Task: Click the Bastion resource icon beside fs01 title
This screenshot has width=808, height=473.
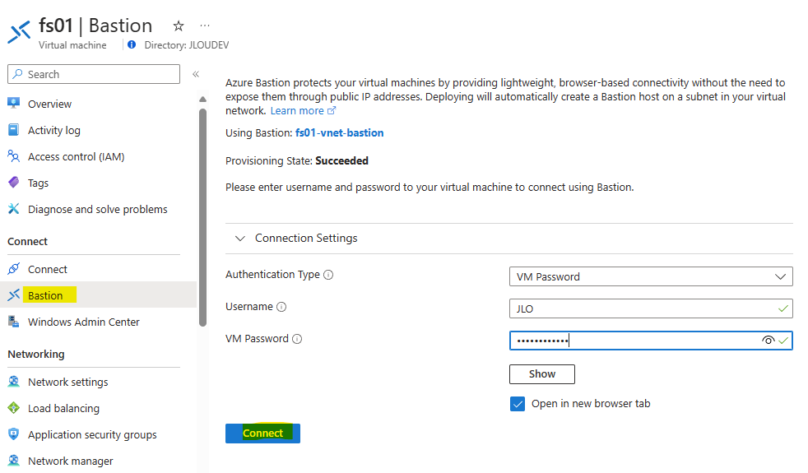Action: (x=19, y=33)
